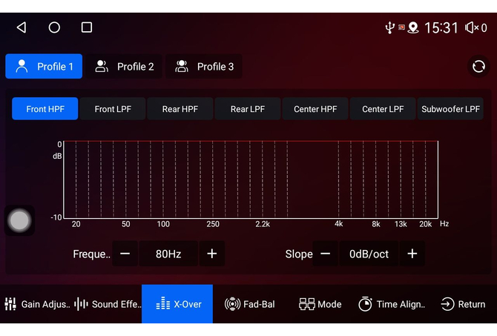Open Sound Effects page
The width and height of the screenshot is (497, 336).
click(108, 304)
